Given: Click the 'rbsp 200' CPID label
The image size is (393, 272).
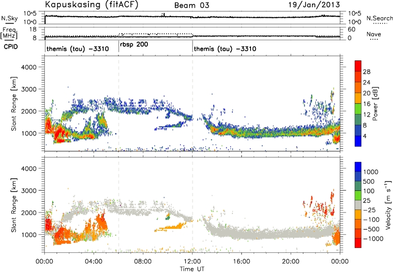Looking at the screenshot, I should pos(134,45).
